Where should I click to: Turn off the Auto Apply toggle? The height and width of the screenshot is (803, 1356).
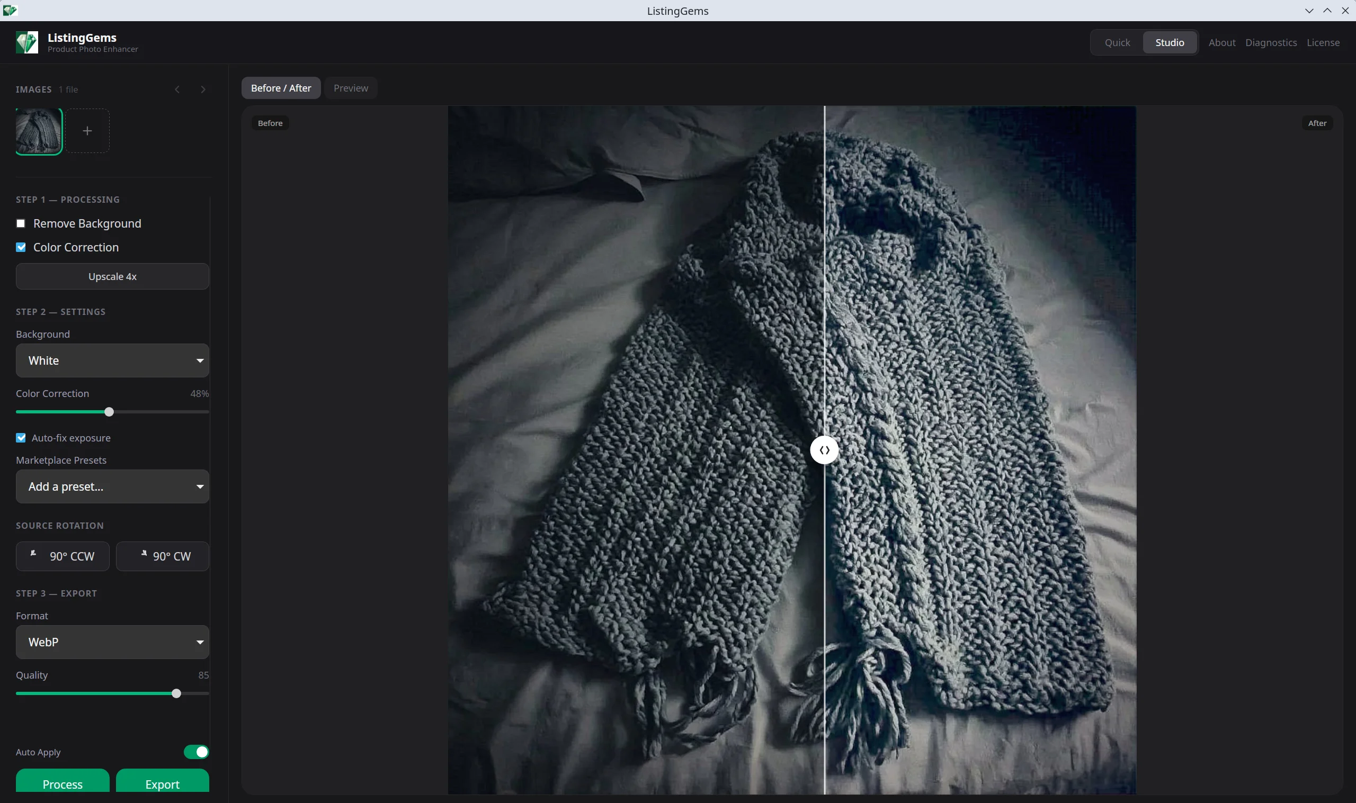[x=195, y=752]
